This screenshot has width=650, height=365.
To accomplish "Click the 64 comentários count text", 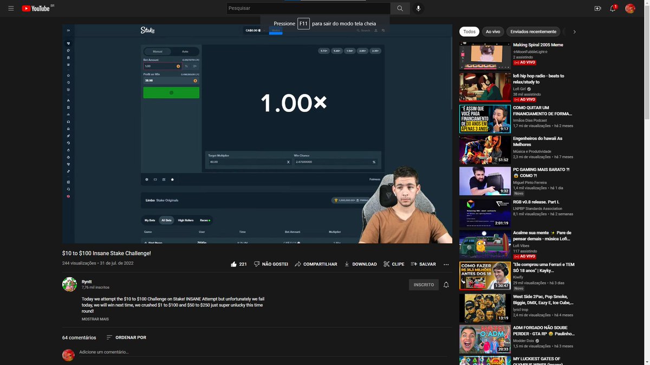I will [79, 337].
